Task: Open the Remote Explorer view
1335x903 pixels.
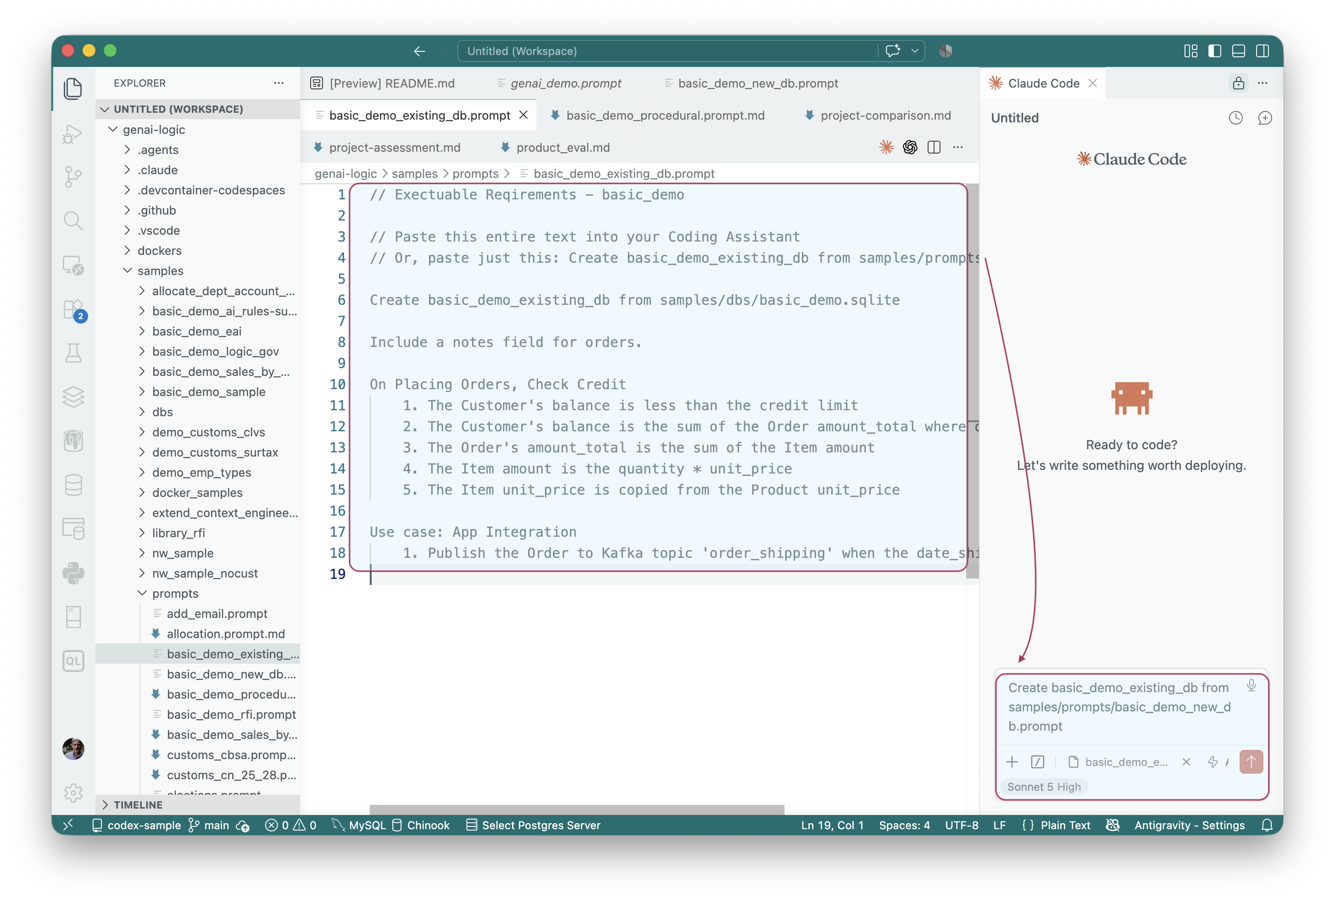Action: (73, 265)
